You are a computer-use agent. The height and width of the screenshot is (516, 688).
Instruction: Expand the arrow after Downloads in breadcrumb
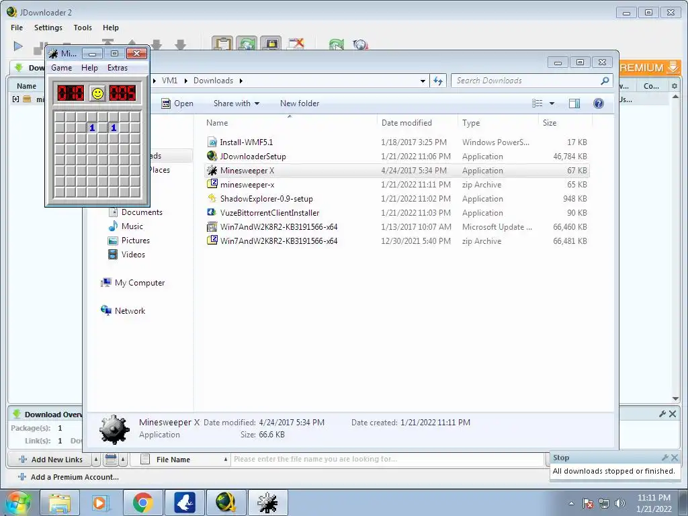click(x=241, y=81)
